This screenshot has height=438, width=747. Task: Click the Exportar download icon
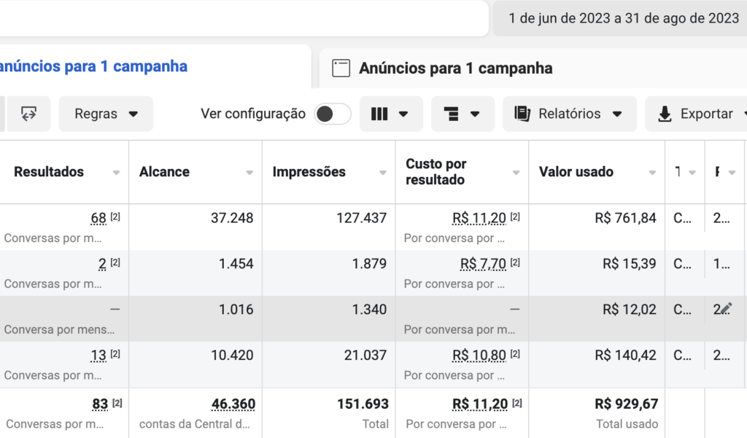(665, 114)
